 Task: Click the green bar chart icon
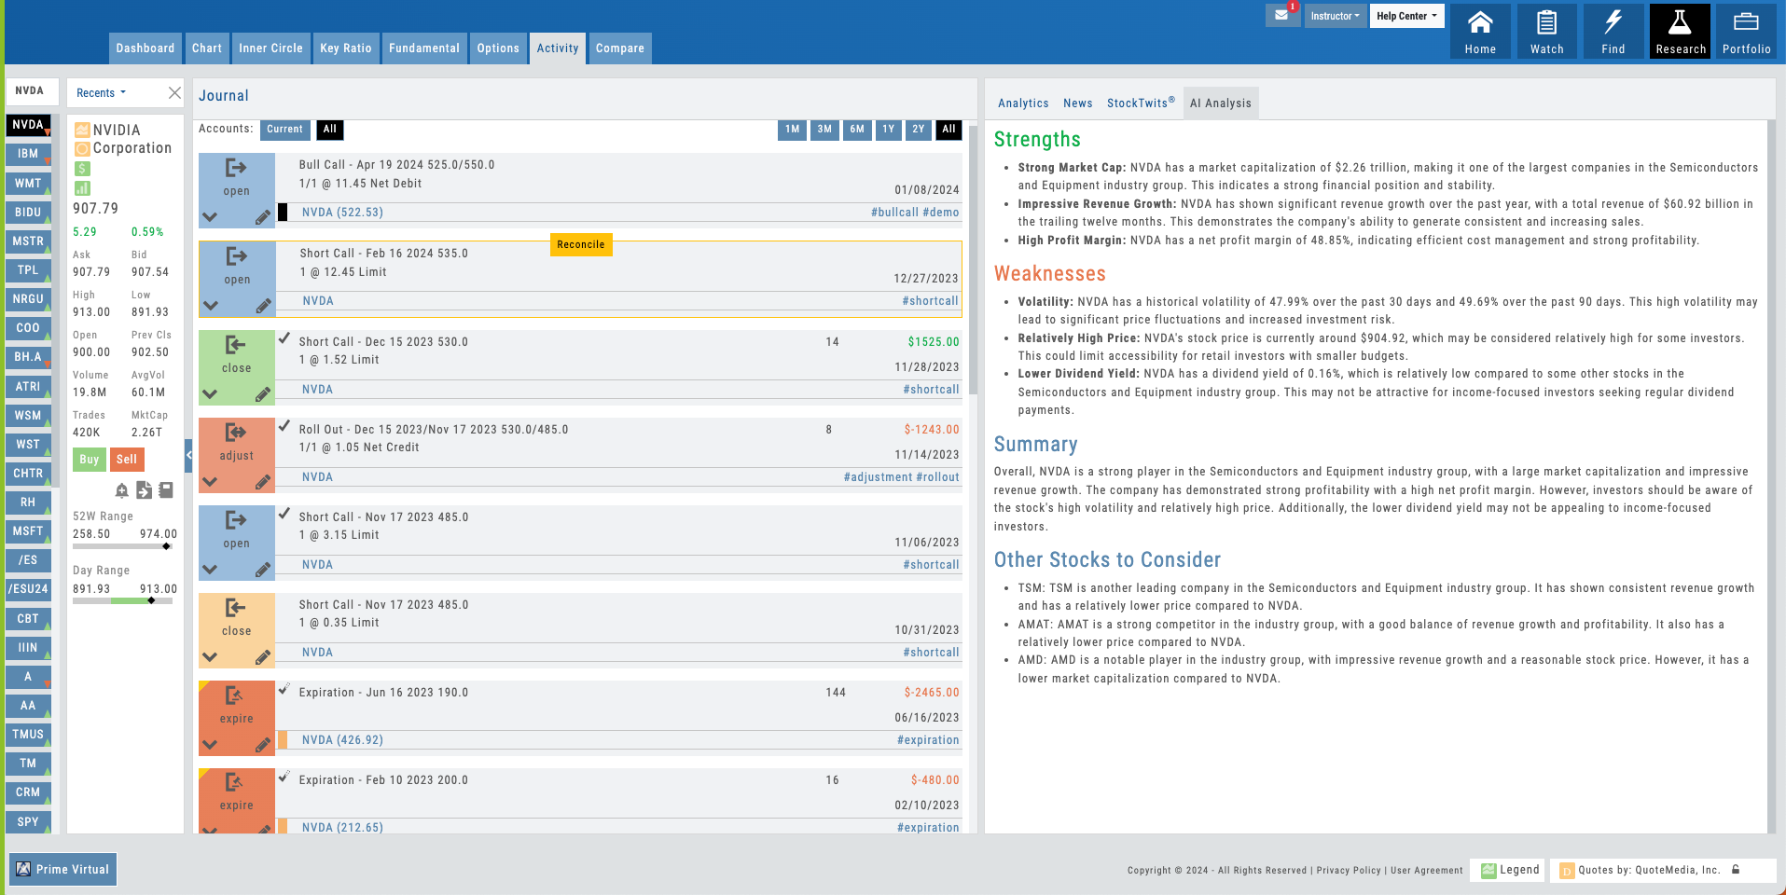pyautogui.click(x=82, y=188)
